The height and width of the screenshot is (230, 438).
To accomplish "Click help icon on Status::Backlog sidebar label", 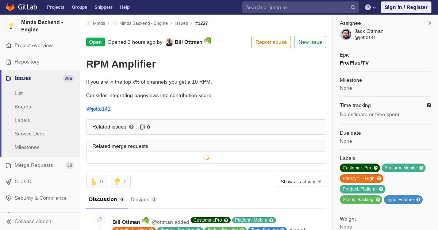I will [378, 200].
